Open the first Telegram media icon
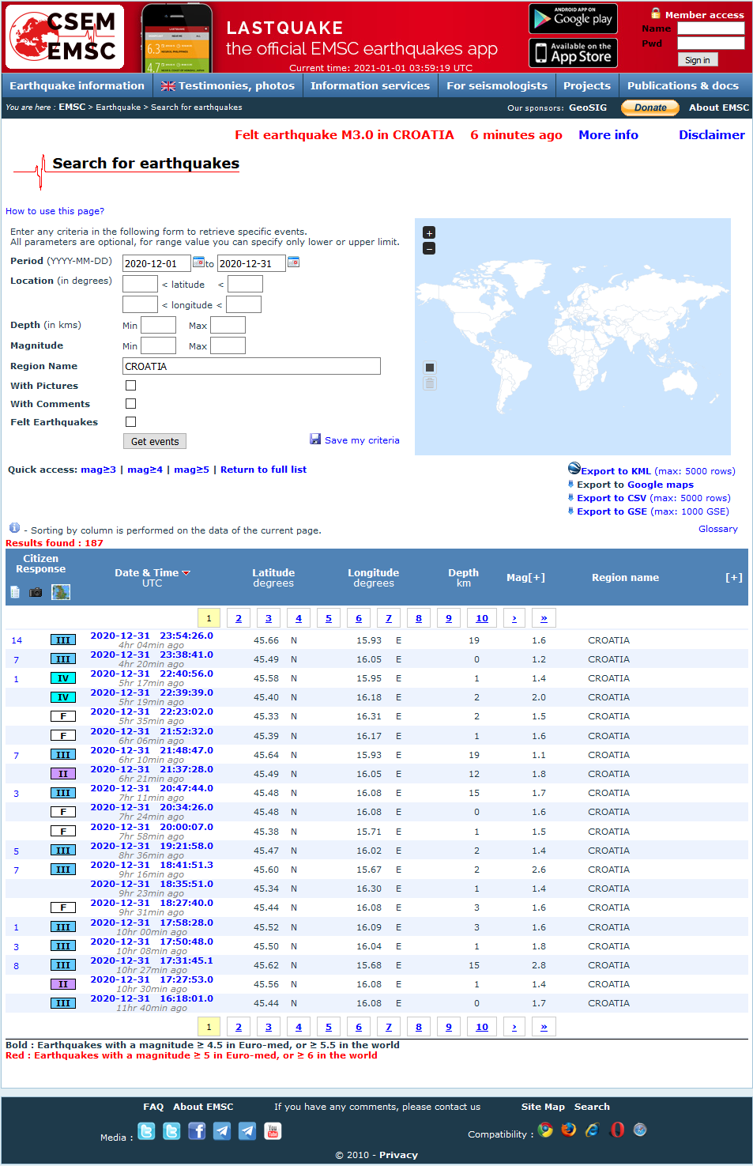Screen dimensions: 753x1166 [222, 1131]
